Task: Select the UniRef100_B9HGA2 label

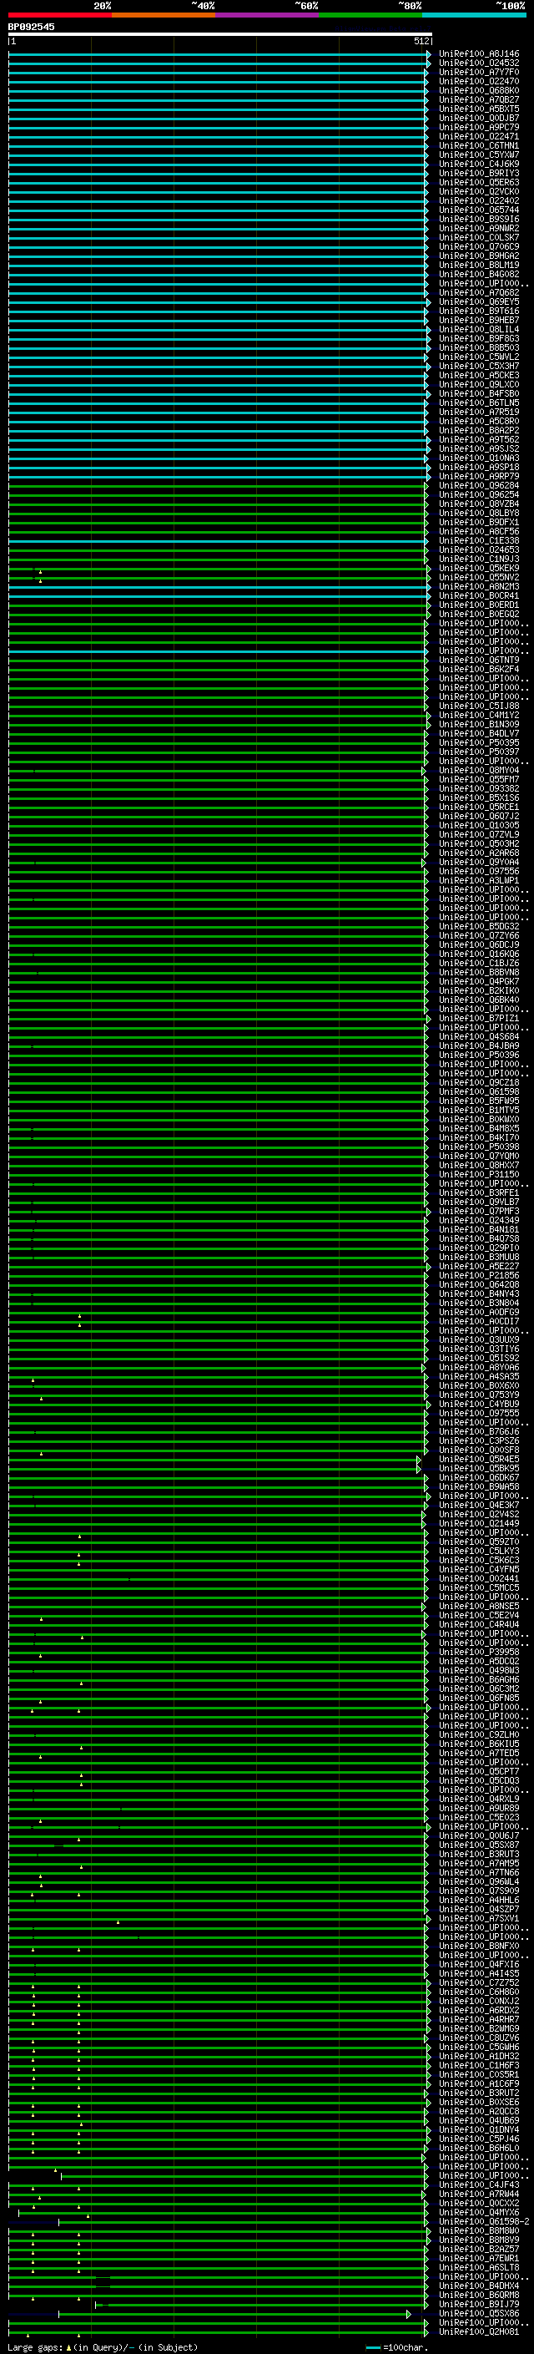Action: [479, 256]
